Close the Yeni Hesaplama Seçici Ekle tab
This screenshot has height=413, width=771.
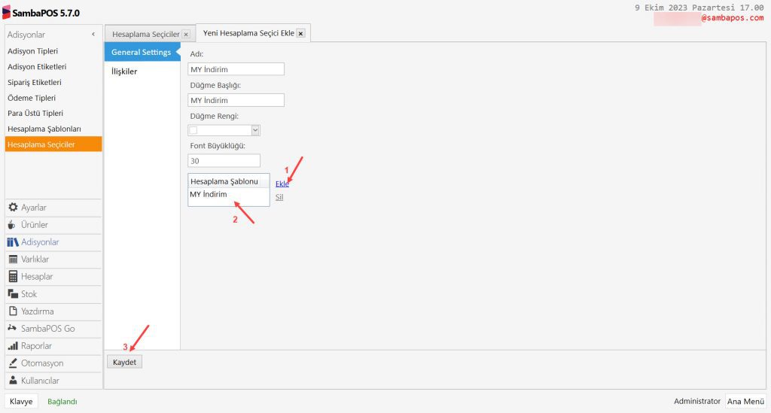click(x=300, y=34)
